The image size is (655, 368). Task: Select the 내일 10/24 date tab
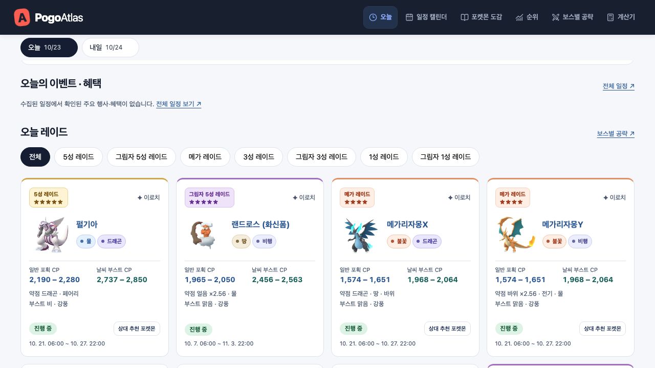111,48
